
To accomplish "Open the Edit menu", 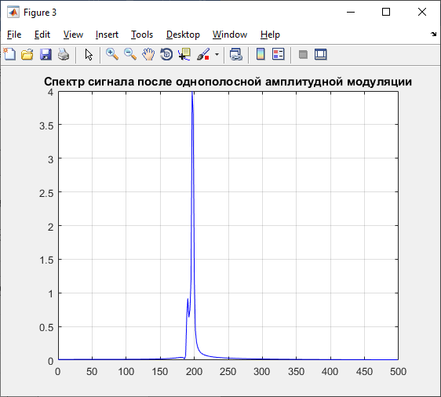I will [x=42, y=35].
